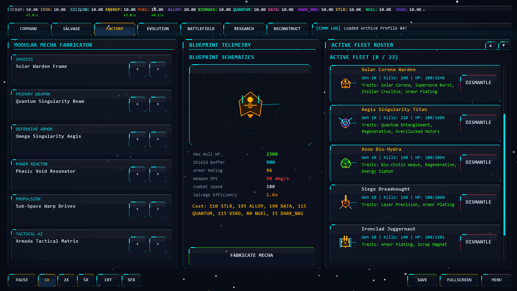Toggle the CRT screen effect
The image size is (517, 291).
(108, 280)
